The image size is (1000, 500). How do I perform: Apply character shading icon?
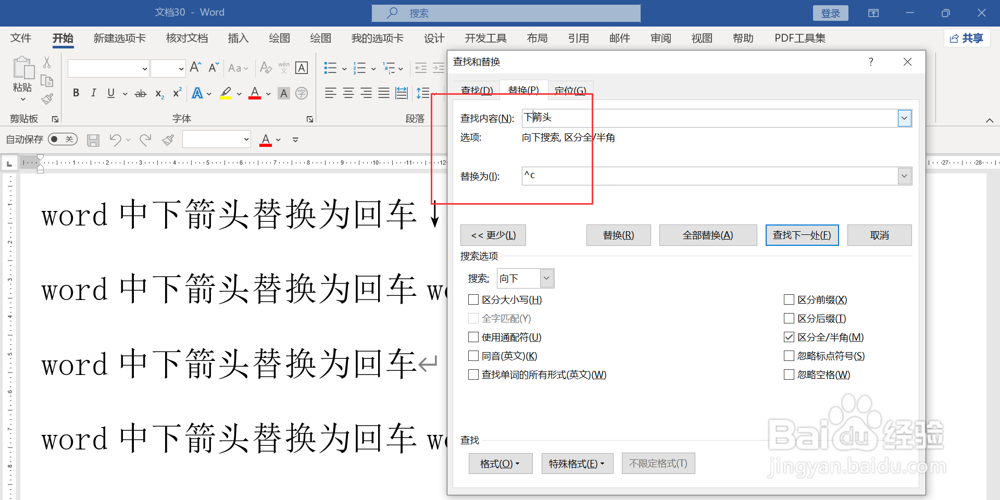pos(284,93)
